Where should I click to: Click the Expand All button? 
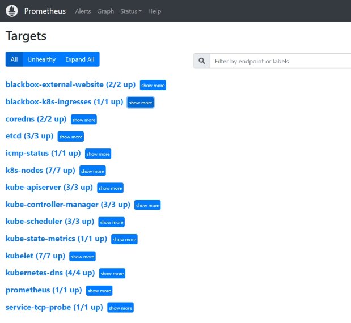pos(80,59)
